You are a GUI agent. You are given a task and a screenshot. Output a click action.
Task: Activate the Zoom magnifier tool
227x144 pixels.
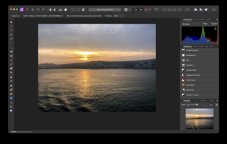click(x=11, y=111)
